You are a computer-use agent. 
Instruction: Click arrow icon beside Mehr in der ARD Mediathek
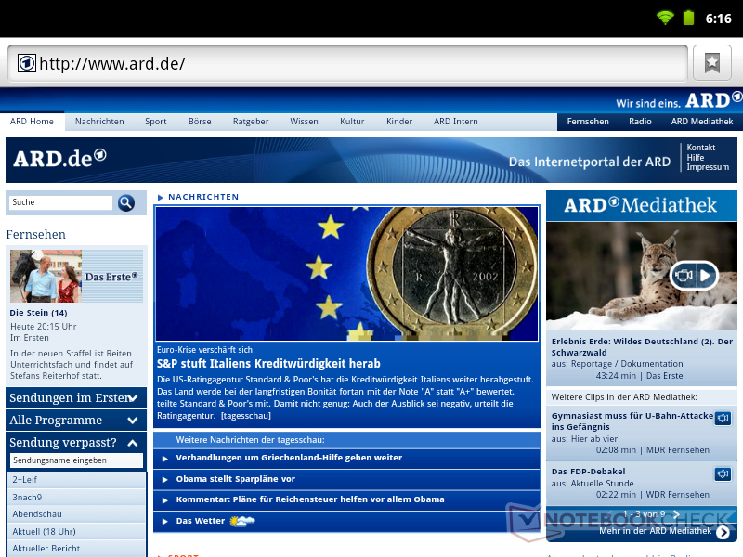pyautogui.click(x=723, y=532)
